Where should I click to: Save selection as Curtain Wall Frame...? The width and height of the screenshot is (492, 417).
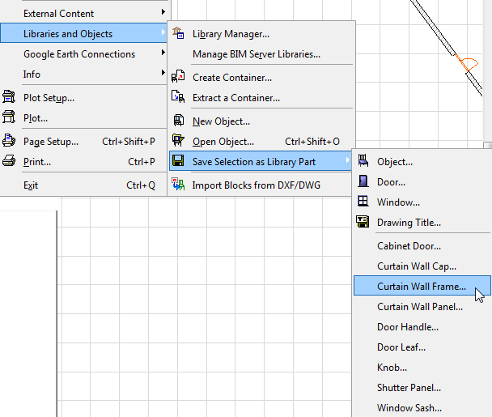coord(422,286)
